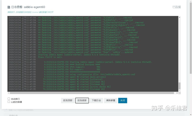Image resolution: width=192 pixels, height=116 pixels.
Task: Toggle the 以前的容器 checkbox
Action: (9, 102)
